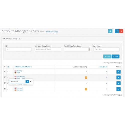Edit the Memory group with pencil icon
The width and height of the screenshot is (125, 125).
click(x=118, y=72)
